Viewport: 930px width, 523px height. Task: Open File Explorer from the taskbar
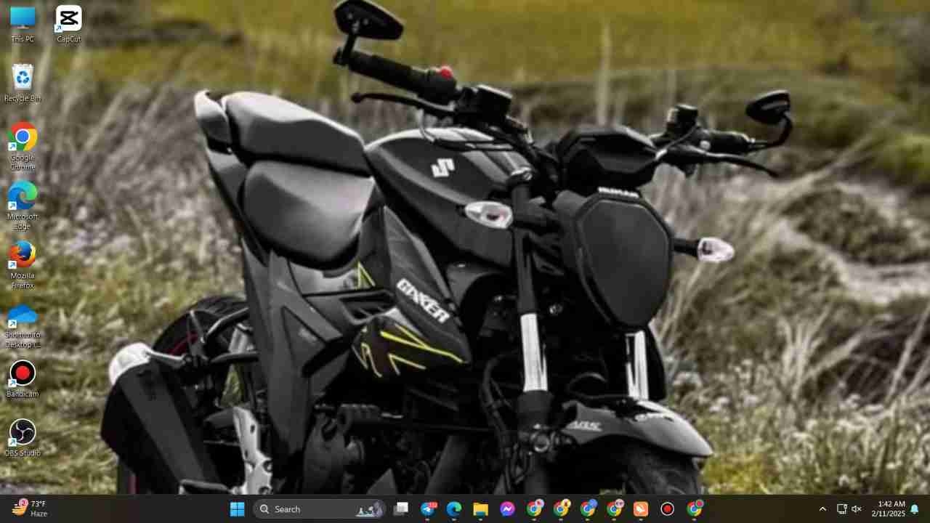481,509
